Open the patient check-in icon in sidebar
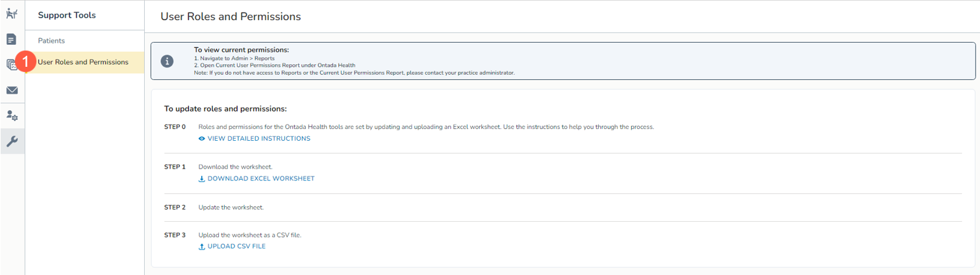This screenshot has width=980, height=275. tap(12, 14)
